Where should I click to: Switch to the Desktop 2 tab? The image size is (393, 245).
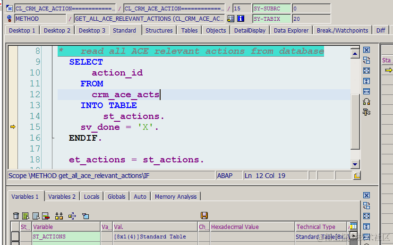57,30
